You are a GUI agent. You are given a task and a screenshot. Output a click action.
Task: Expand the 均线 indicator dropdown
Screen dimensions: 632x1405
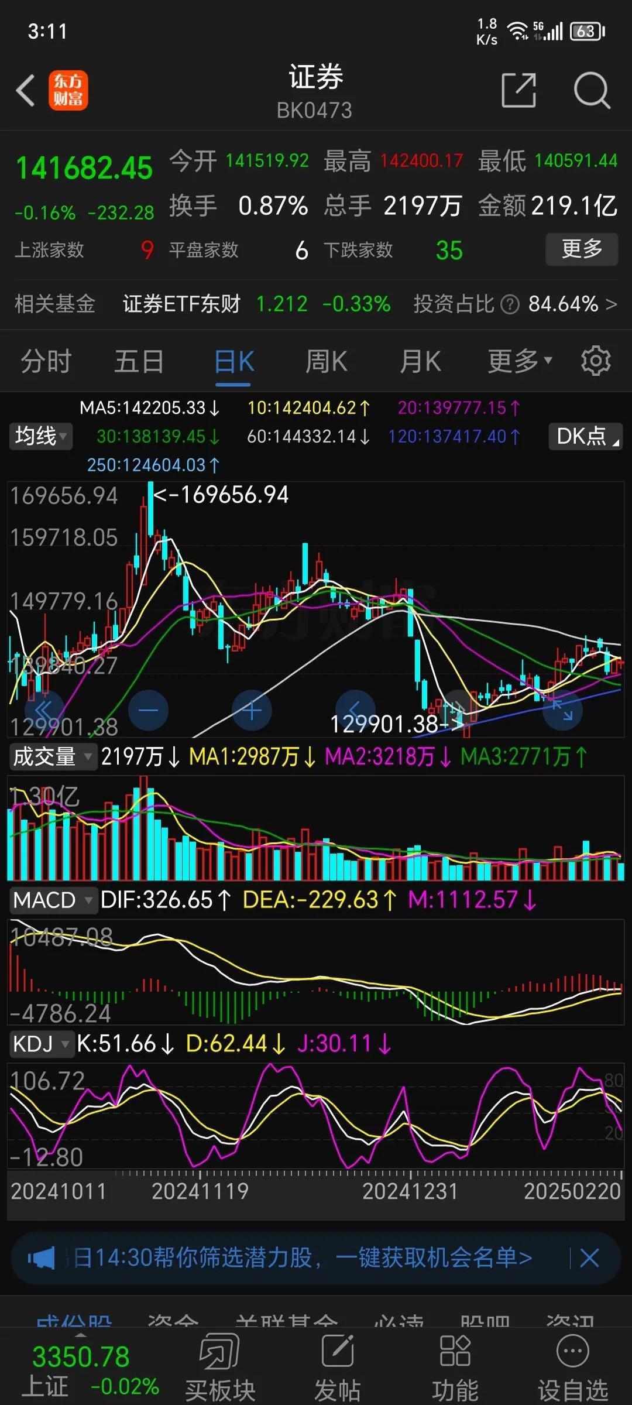[x=41, y=436]
